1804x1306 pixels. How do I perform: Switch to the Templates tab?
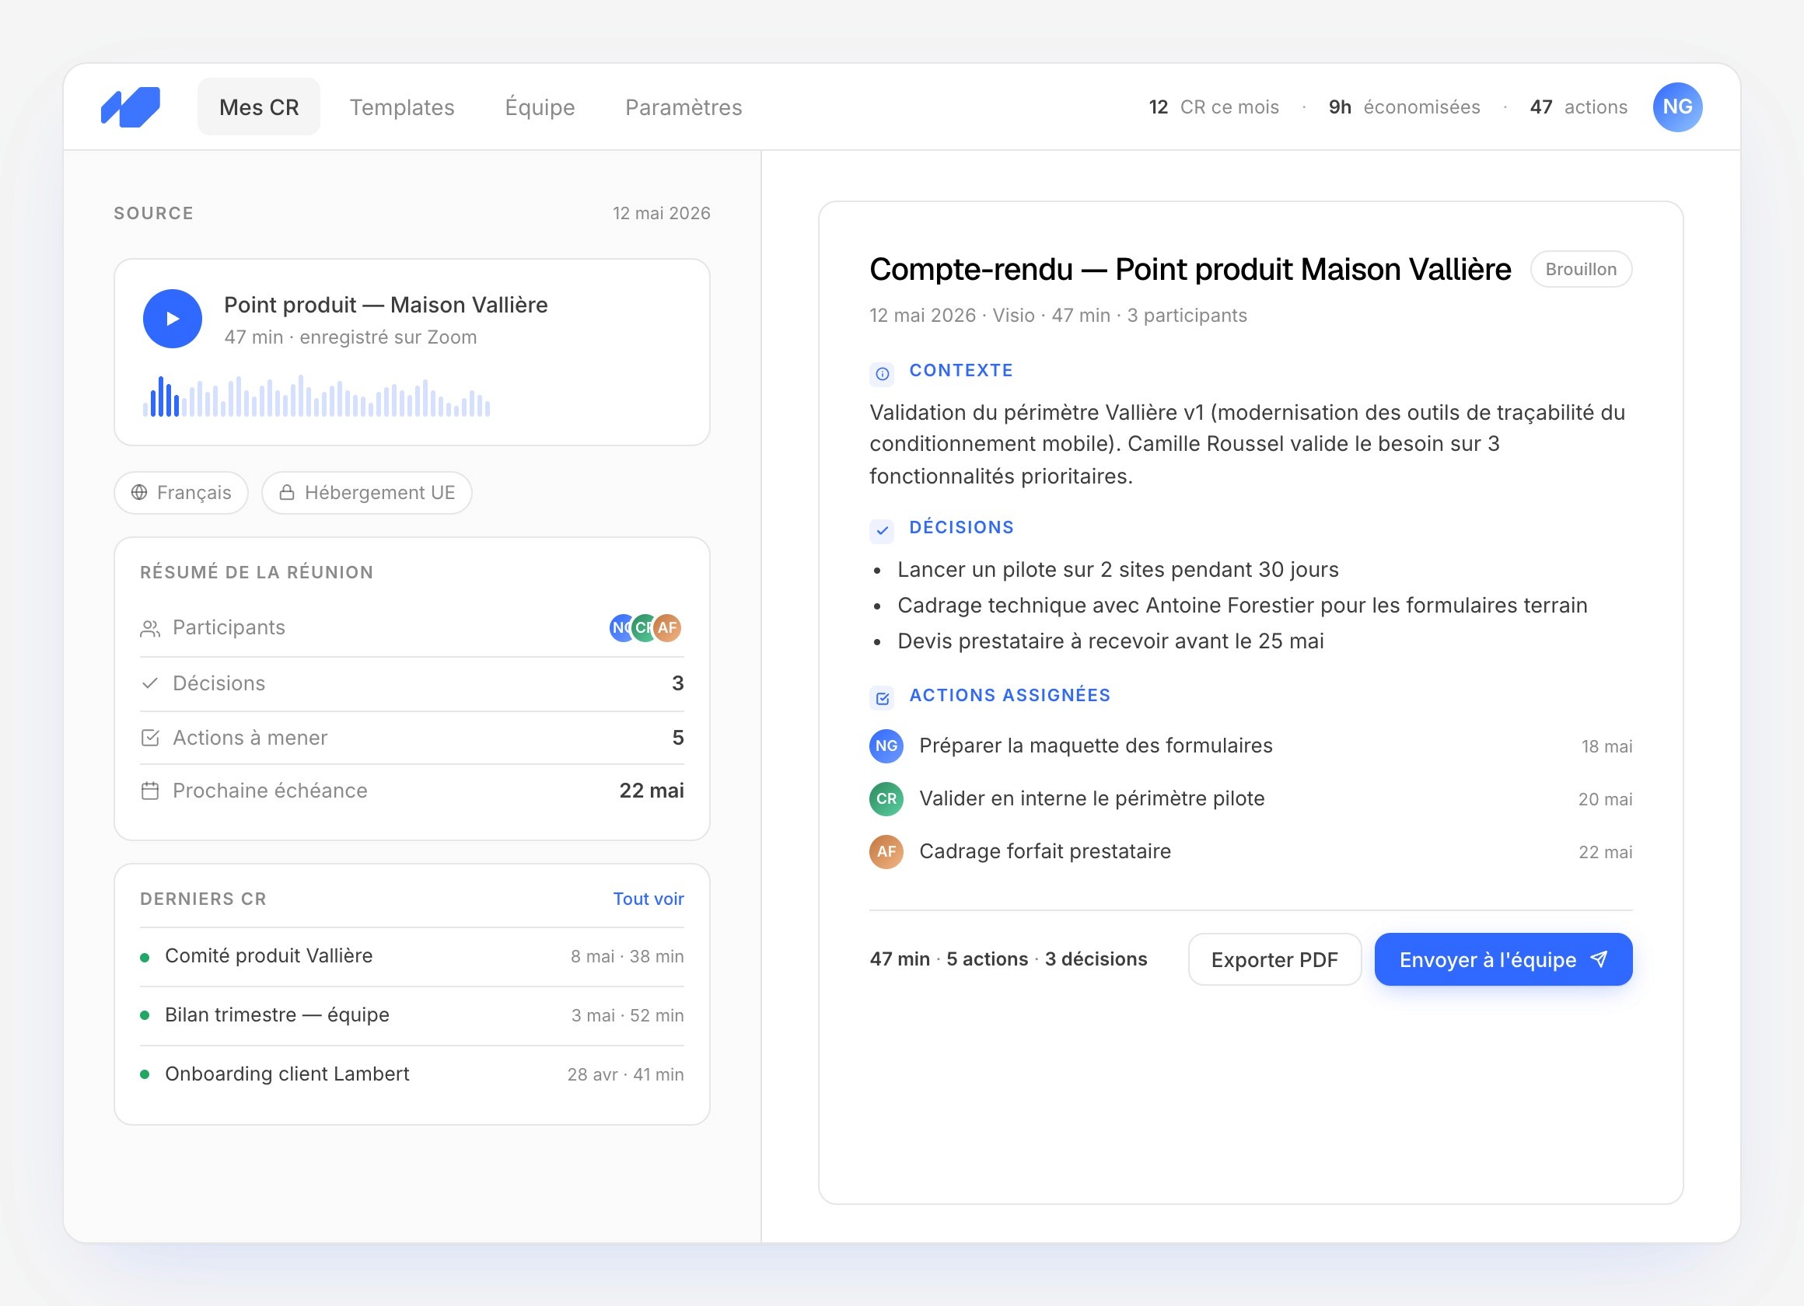(x=402, y=107)
